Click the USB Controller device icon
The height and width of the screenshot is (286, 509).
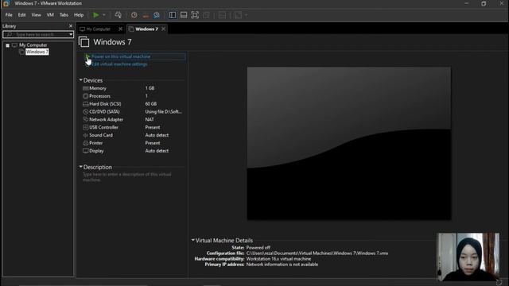click(86, 127)
